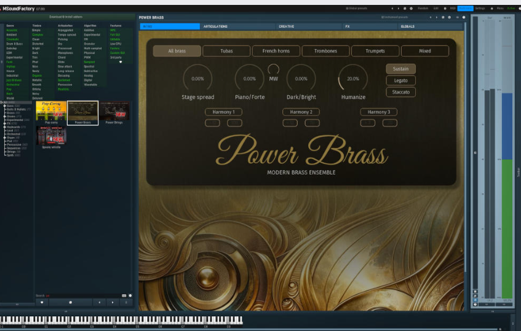Screen dimensions: 521x331
Task: Expand the Organ category in the tree
Action: 5,138
